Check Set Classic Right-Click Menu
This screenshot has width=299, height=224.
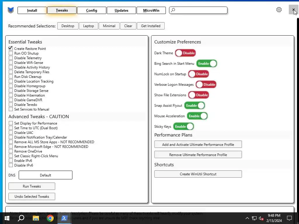pyautogui.click(x=11, y=156)
